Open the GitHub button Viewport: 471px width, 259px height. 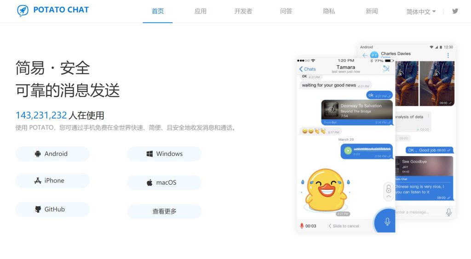pos(52,209)
